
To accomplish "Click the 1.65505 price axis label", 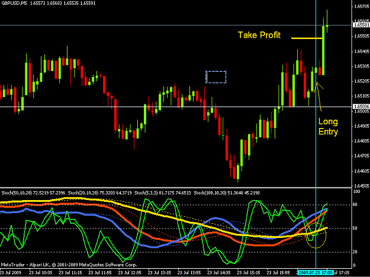I will pyautogui.click(x=362, y=36).
